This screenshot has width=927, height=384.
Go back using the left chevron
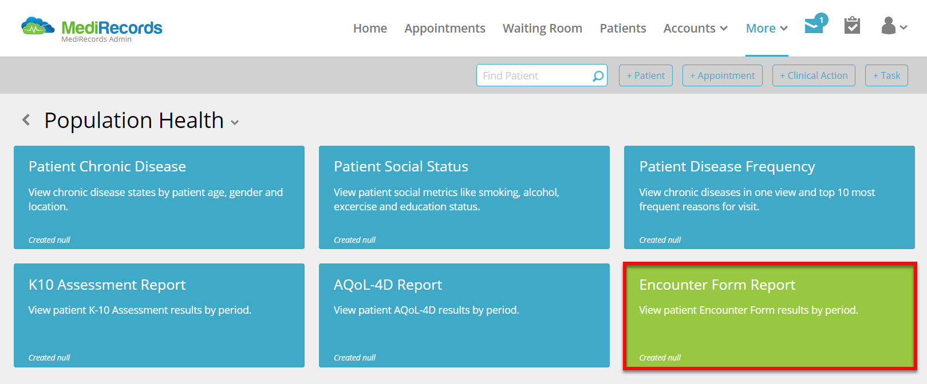pyautogui.click(x=26, y=120)
